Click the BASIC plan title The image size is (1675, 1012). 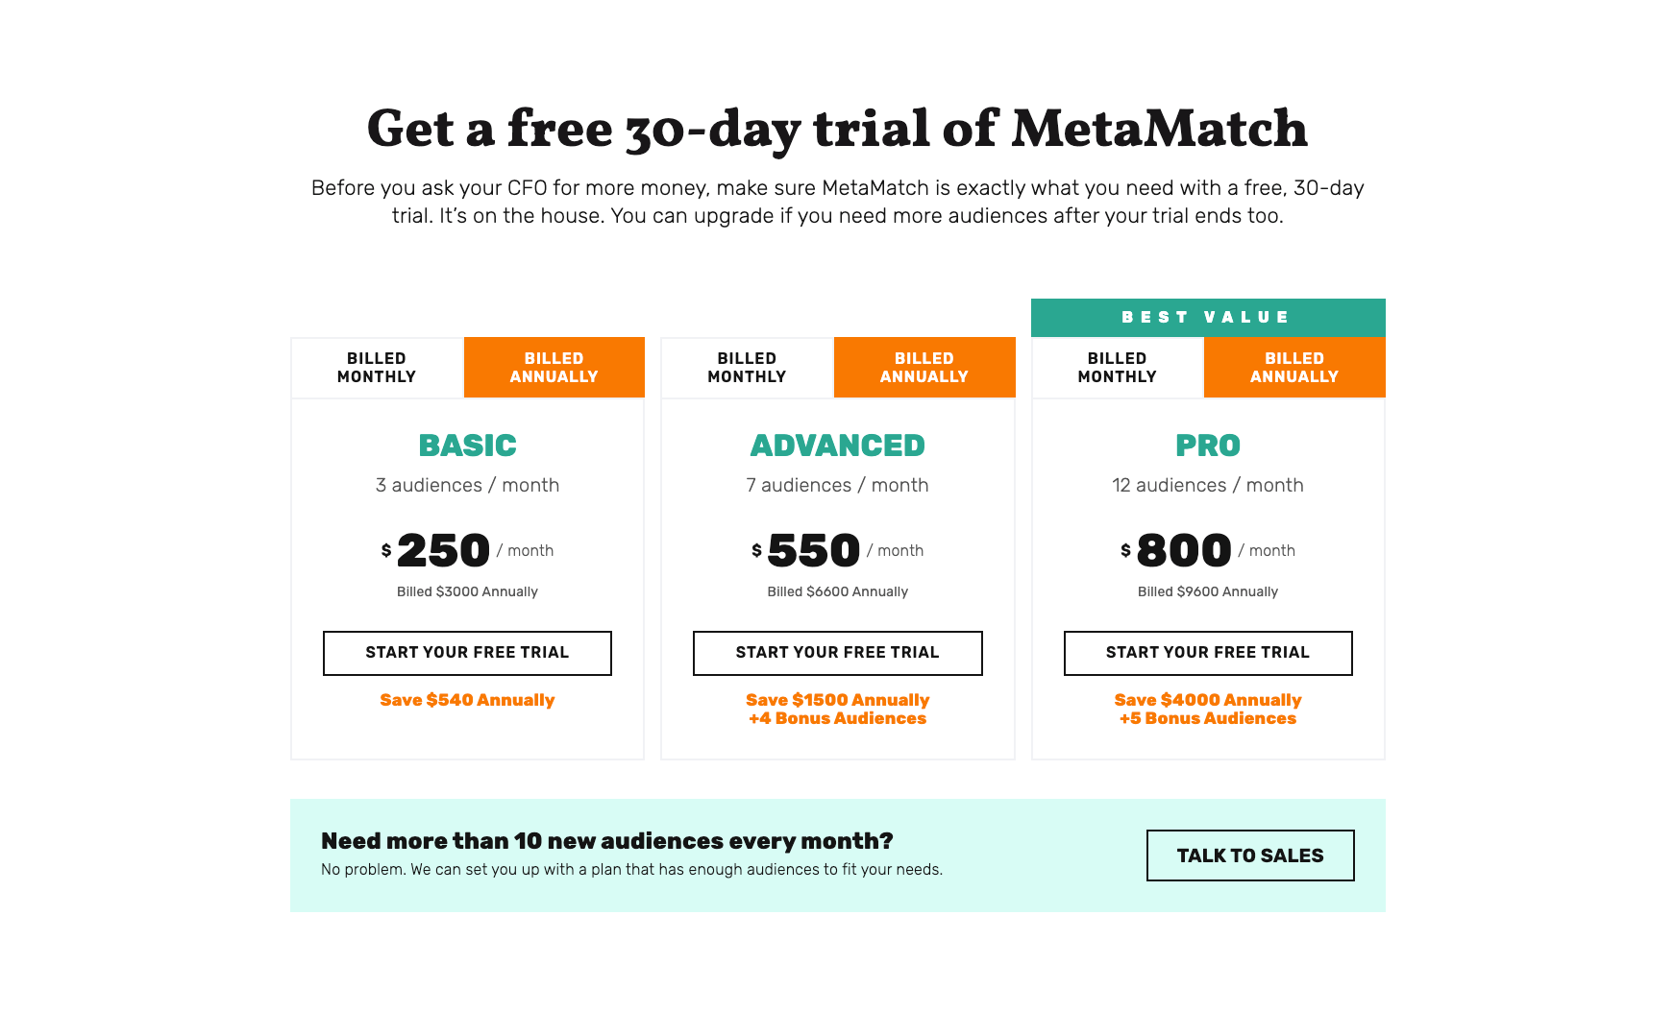point(468,446)
